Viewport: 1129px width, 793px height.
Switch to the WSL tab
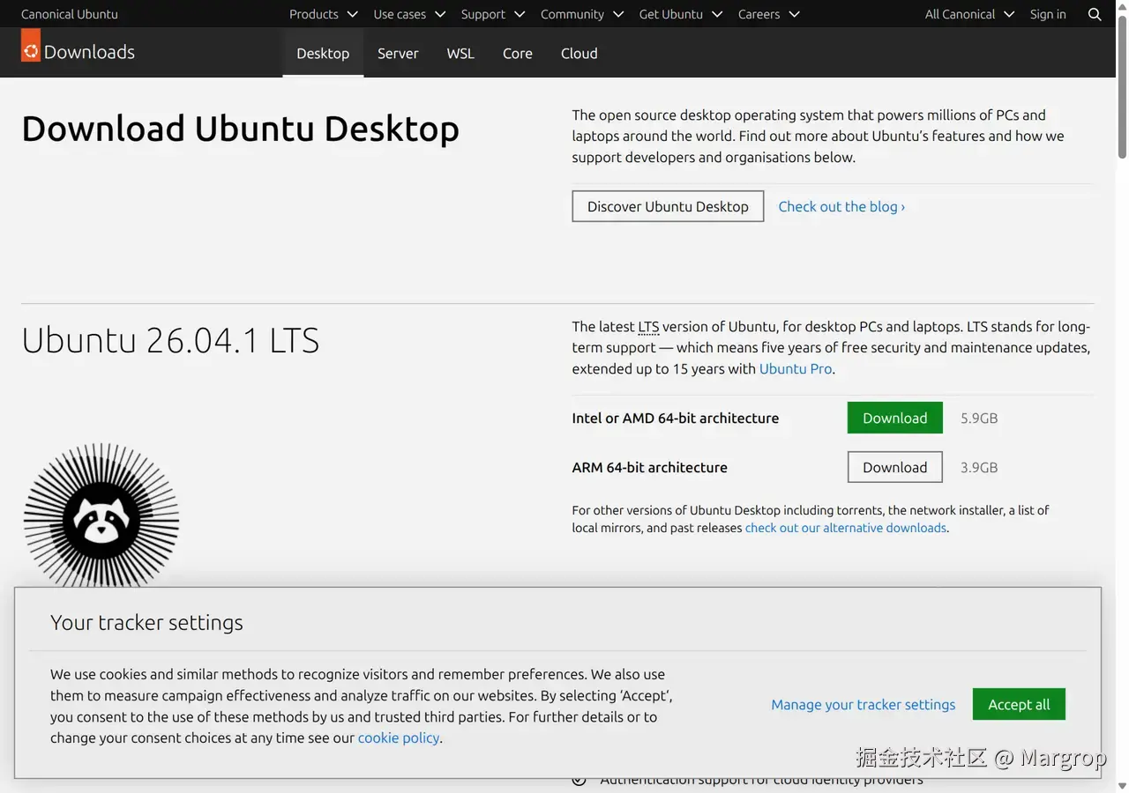click(460, 53)
